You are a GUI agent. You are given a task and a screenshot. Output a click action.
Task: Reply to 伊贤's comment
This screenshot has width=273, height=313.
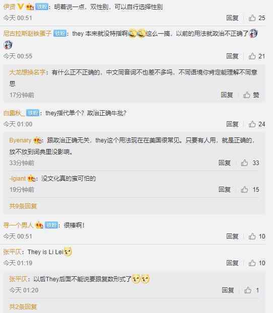tap(232, 18)
